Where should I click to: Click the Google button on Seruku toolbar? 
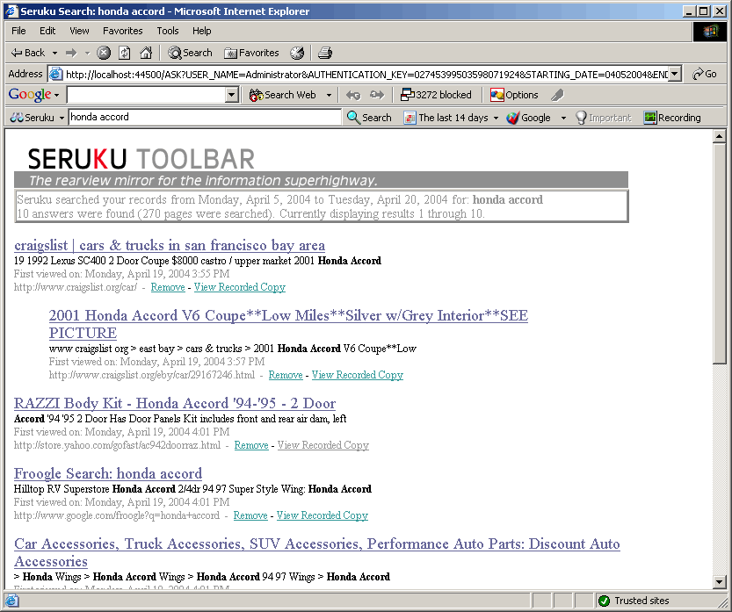pyautogui.click(x=529, y=118)
